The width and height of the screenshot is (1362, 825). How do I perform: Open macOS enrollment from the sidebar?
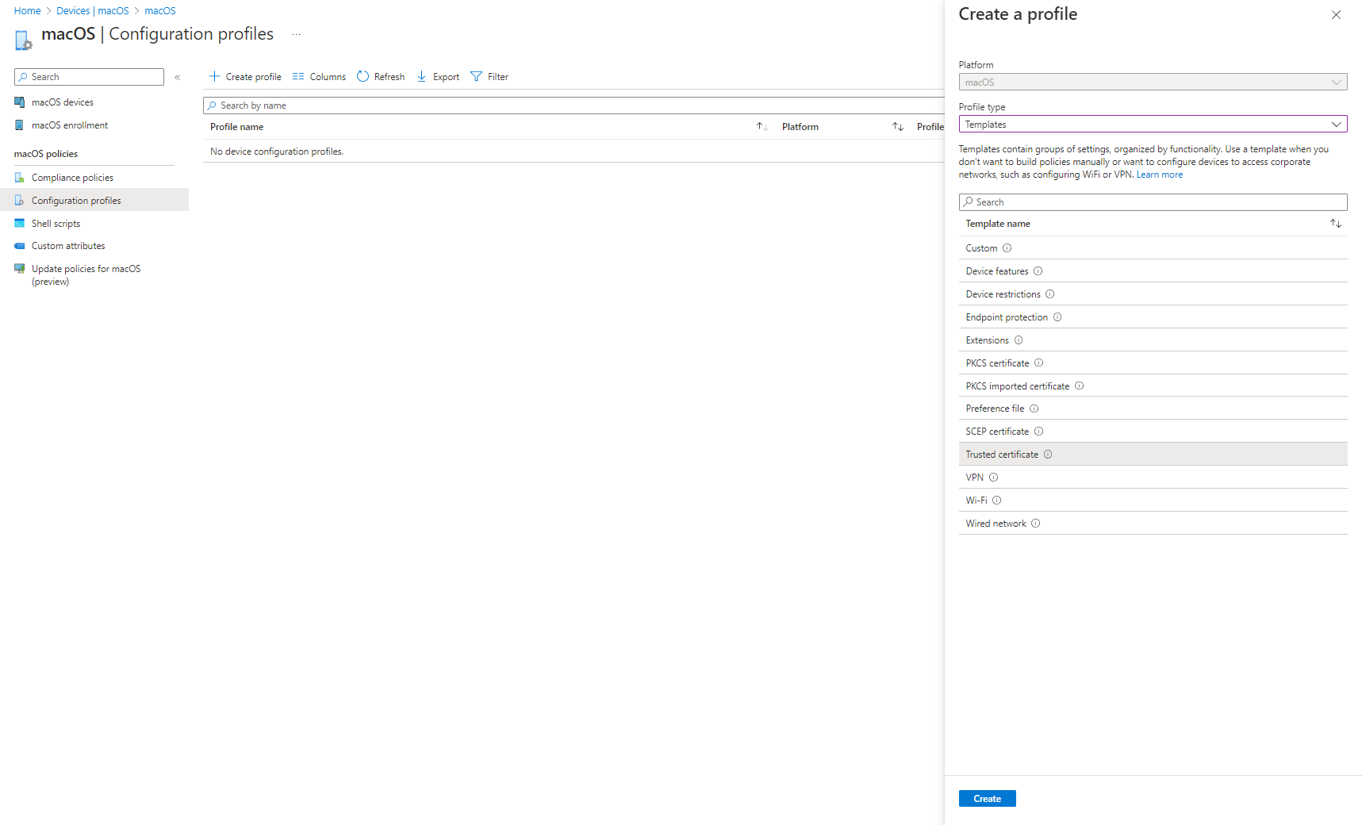click(69, 125)
